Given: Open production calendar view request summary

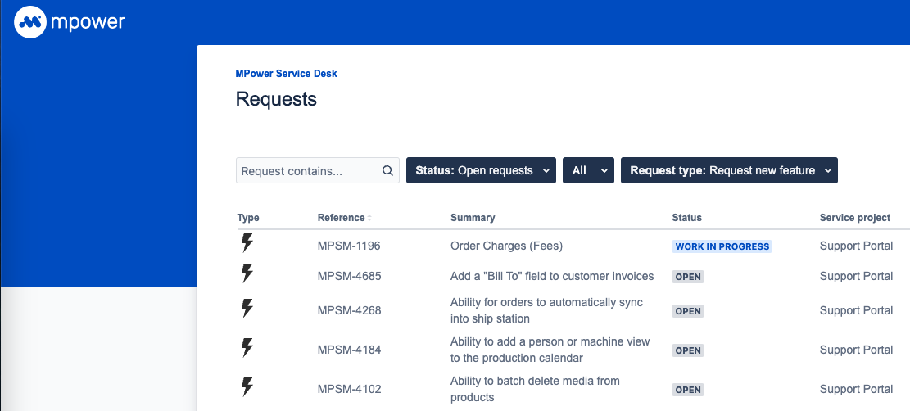Looking at the screenshot, I should pos(550,350).
